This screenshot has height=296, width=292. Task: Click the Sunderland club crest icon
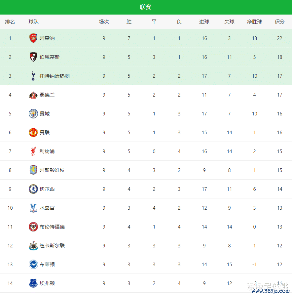33,95
